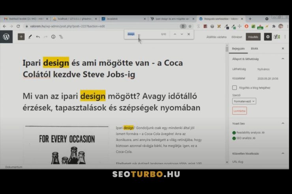The image size is (292, 194).
Task: Close the Gmail Beérkező levelek tab
Action: tap(47, 19)
